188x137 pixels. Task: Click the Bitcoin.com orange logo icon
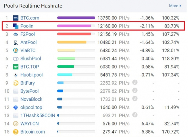pyautogui.click(x=16, y=132)
